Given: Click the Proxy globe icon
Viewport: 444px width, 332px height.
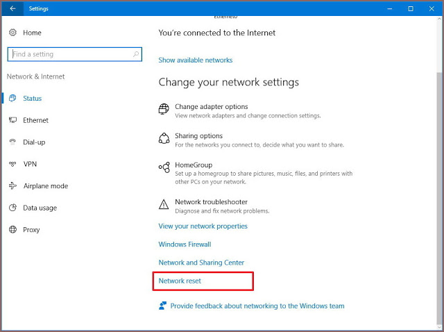Looking at the screenshot, I should (x=12, y=230).
